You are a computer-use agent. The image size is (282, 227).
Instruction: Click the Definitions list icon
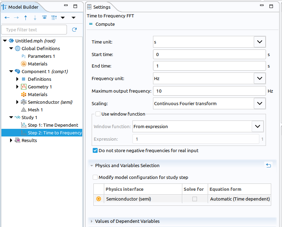pos(24,79)
